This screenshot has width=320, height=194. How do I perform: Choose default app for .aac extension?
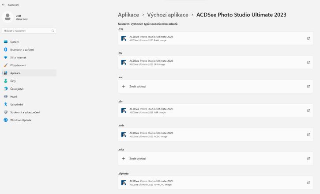[x=215, y=87]
